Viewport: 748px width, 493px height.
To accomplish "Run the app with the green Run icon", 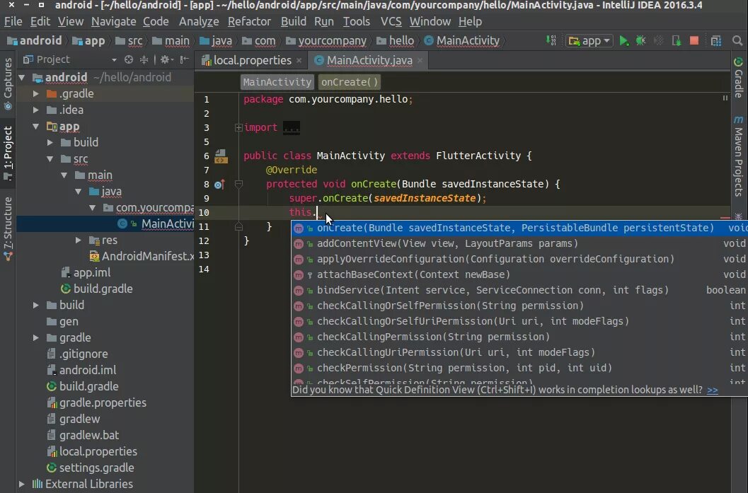I will click(x=624, y=40).
